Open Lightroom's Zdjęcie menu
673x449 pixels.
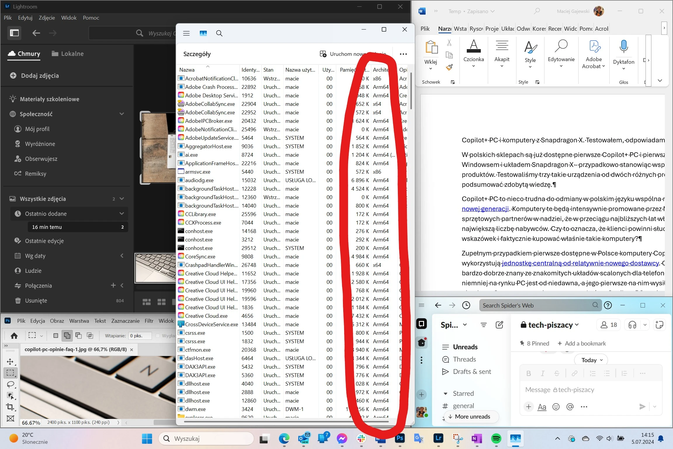pos(47,18)
